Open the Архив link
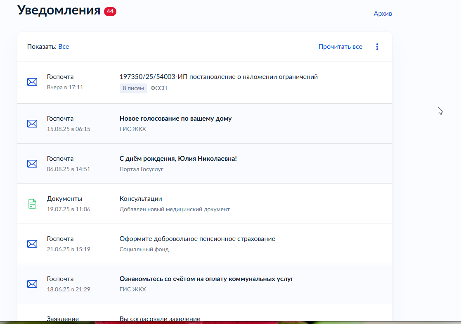461x324 pixels. click(x=383, y=14)
